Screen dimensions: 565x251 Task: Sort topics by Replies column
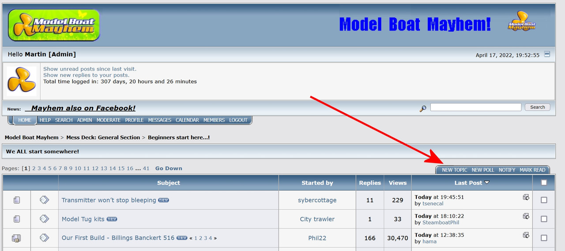pos(370,183)
